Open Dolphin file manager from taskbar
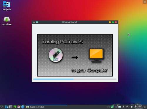 pyautogui.click(x=7, y=107)
